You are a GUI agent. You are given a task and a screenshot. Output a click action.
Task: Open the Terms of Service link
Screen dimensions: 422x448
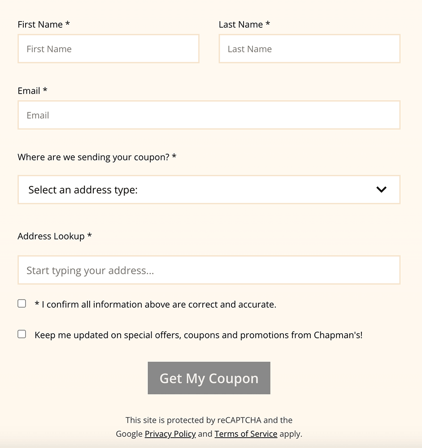click(246, 434)
